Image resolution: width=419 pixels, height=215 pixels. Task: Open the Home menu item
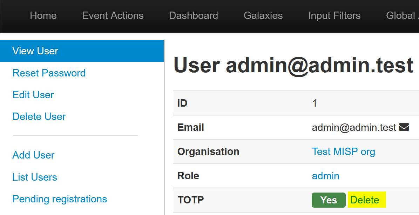(x=43, y=16)
